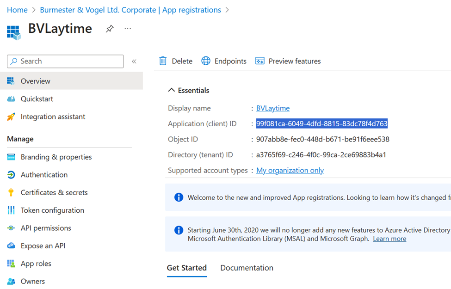The height and width of the screenshot is (289, 451).
Task: Open Quickstart from the sidebar
Action: coord(37,99)
